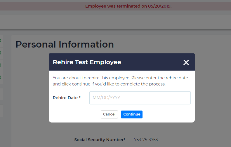
Task: Click the second green circle icon in sidebar
Action: point(0,53)
